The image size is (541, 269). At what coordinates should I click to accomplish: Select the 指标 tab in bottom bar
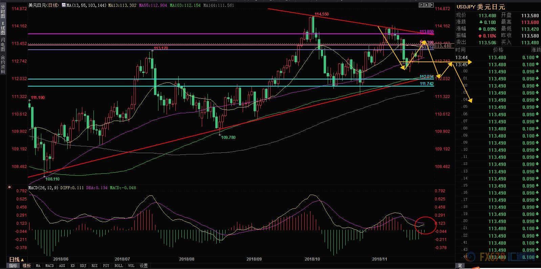pos(13,266)
